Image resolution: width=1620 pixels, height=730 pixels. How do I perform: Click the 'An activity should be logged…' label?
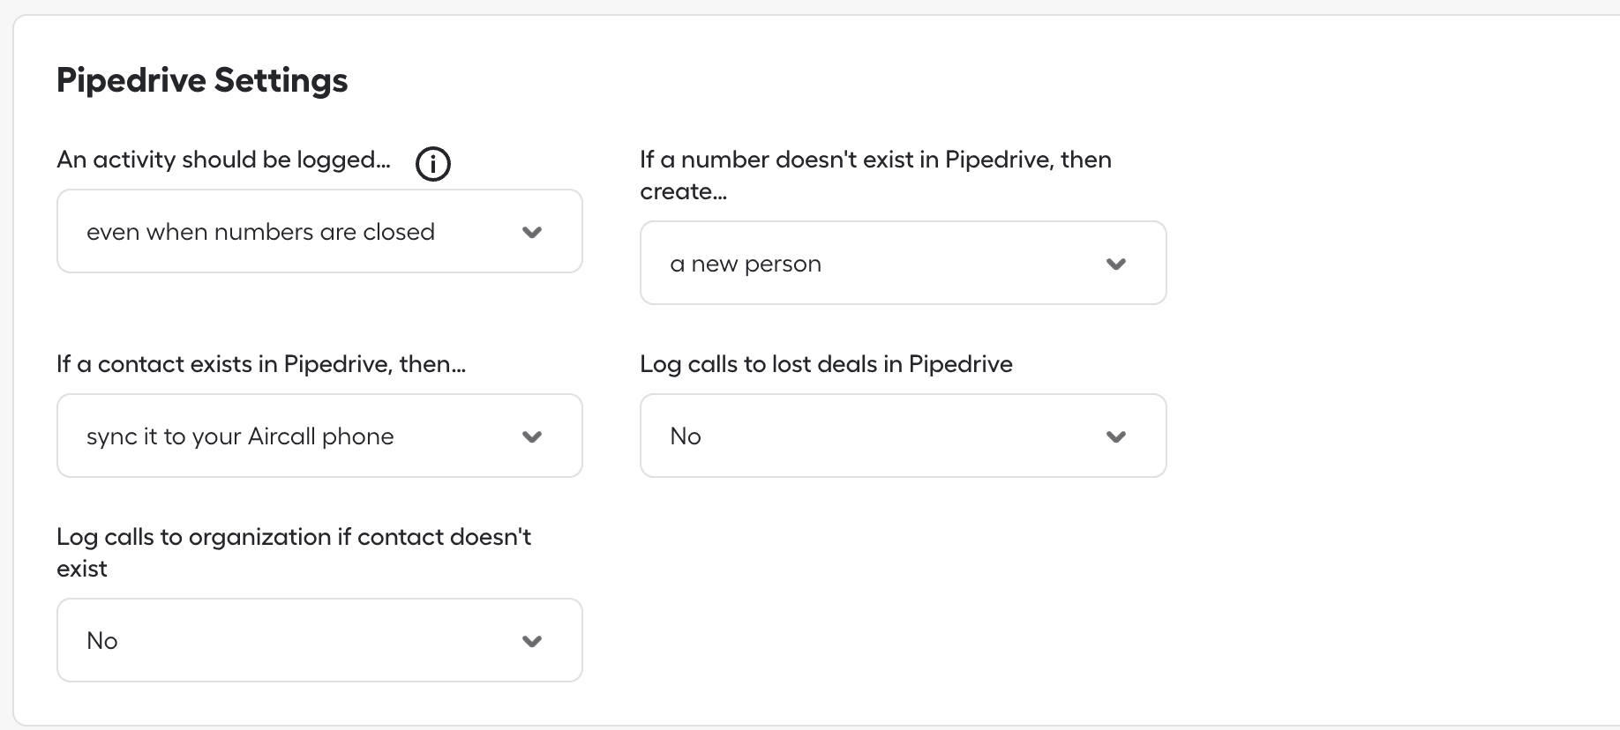point(223,160)
